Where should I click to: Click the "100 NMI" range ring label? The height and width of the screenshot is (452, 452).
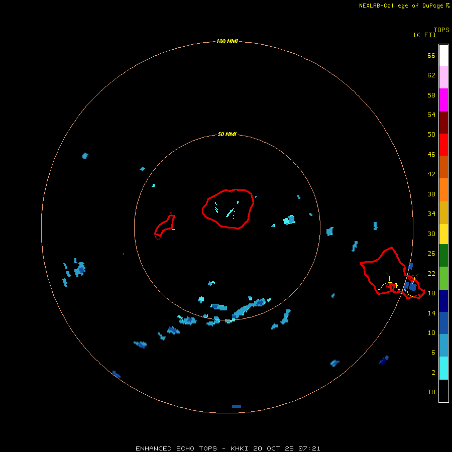tap(227, 41)
